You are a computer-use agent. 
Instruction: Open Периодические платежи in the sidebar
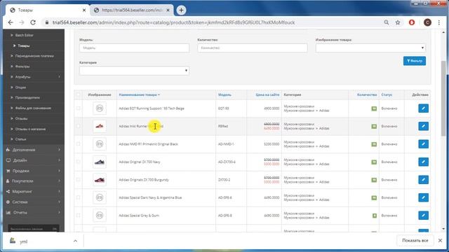(x=34, y=56)
